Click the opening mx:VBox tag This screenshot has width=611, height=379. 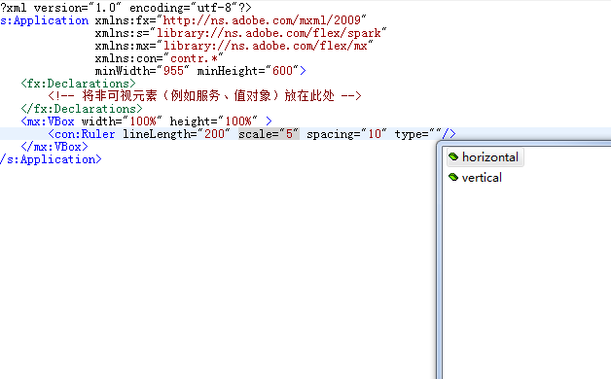coord(48,121)
